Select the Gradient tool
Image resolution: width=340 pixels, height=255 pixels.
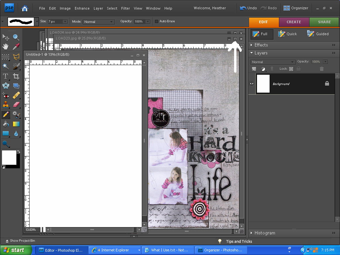click(16, 125)
